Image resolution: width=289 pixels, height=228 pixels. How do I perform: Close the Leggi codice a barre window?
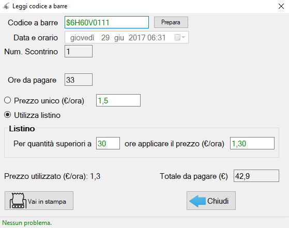281,6
